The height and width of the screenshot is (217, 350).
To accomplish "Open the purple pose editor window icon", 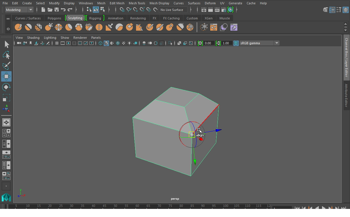I will pos(234,27).
